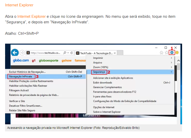The height and width of the screenshot is (138, 191).
Task: Open address bar dropdown arrow
Action: (x=68, y=53)
